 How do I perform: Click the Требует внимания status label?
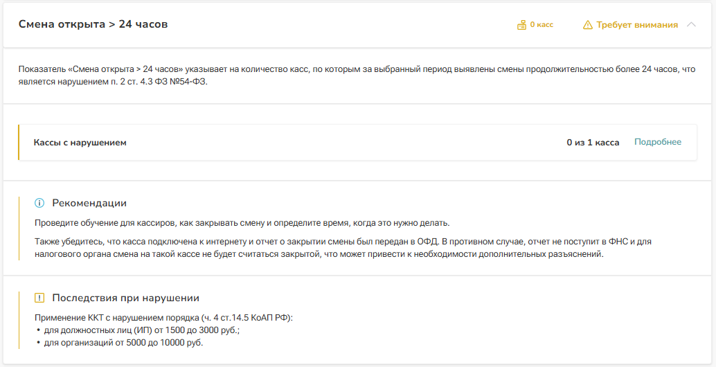point(637,25)
